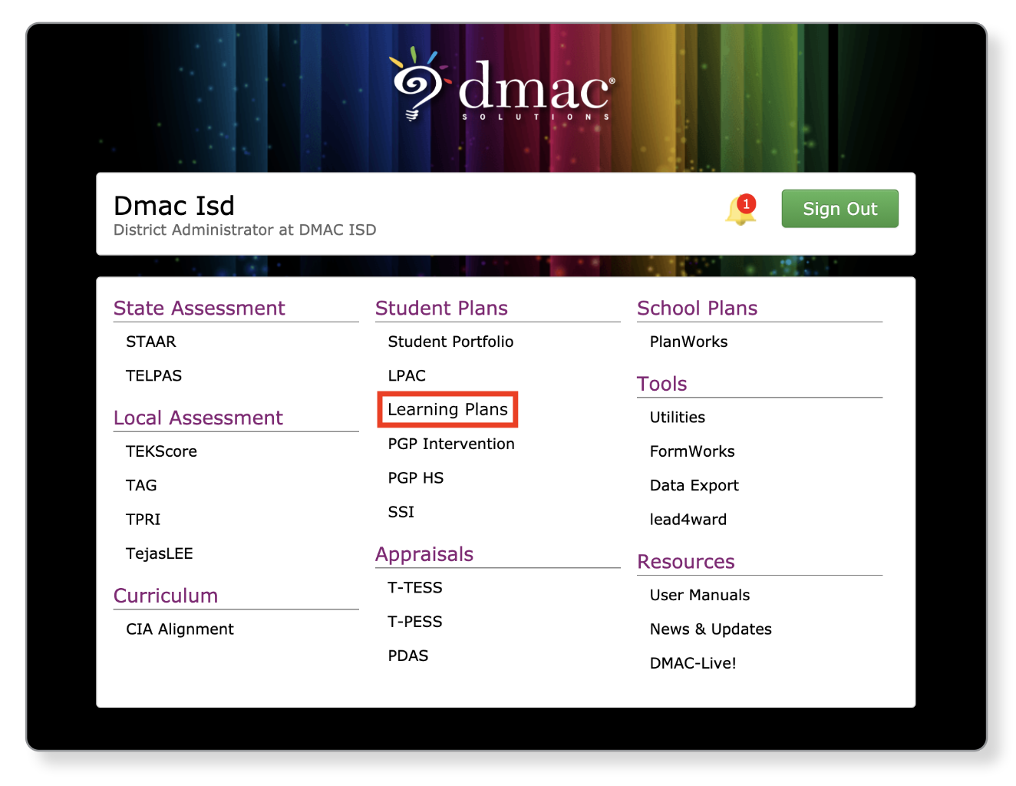This screenshot has width=1016, height=786.
Task: Open PlanWorks under School Plans
Action: [688, 342]
